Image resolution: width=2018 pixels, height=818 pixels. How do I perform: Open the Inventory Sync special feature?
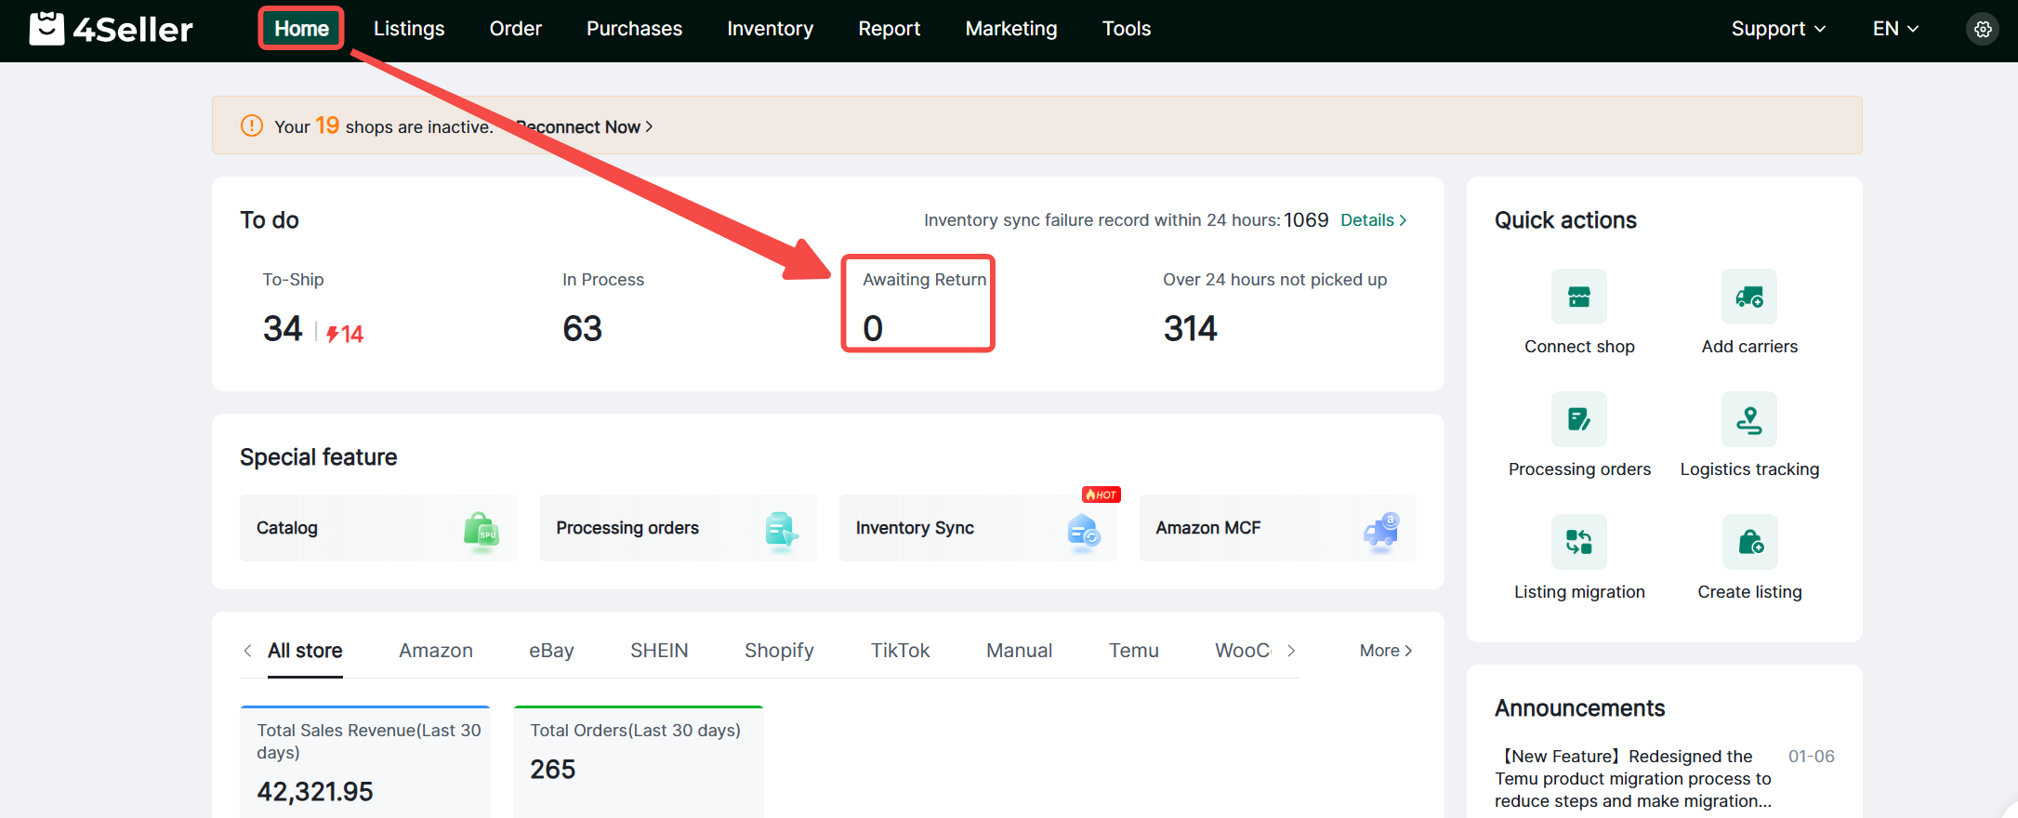click(x=977, y=528)
